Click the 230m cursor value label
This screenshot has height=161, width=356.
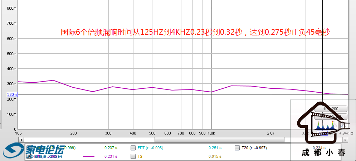coord(12,94)
